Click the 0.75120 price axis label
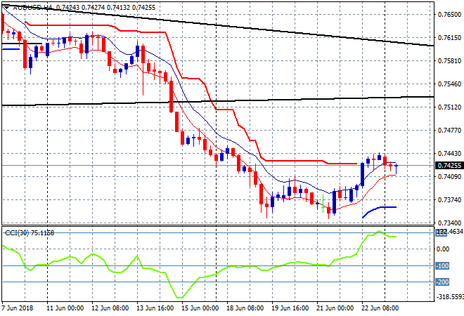 point(449,107)
